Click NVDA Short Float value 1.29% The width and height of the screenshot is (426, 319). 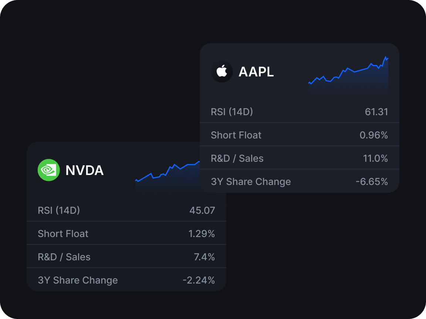(202, 234)
